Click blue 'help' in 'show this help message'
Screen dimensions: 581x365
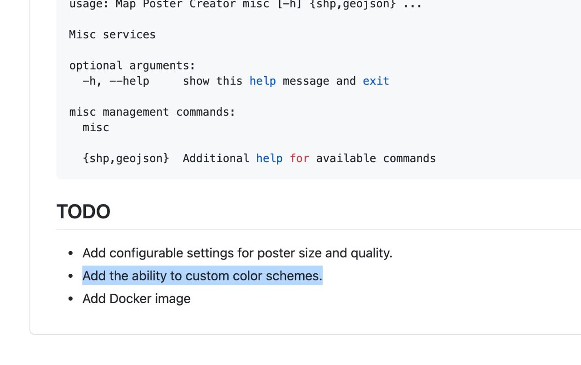(x=262, y=81)
